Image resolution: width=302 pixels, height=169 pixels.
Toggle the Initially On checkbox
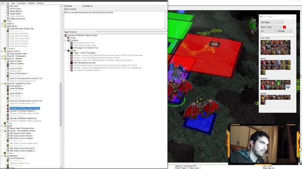pos(84,6)
